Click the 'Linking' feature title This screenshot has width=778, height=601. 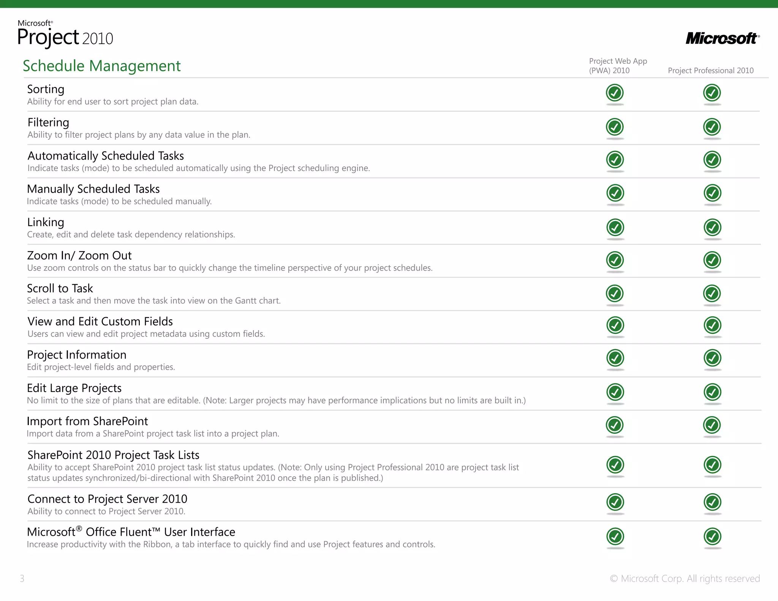coord(46,222)
